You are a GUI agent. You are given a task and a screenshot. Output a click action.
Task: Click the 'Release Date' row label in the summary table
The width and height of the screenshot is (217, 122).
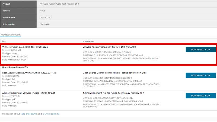pos(9,18)
